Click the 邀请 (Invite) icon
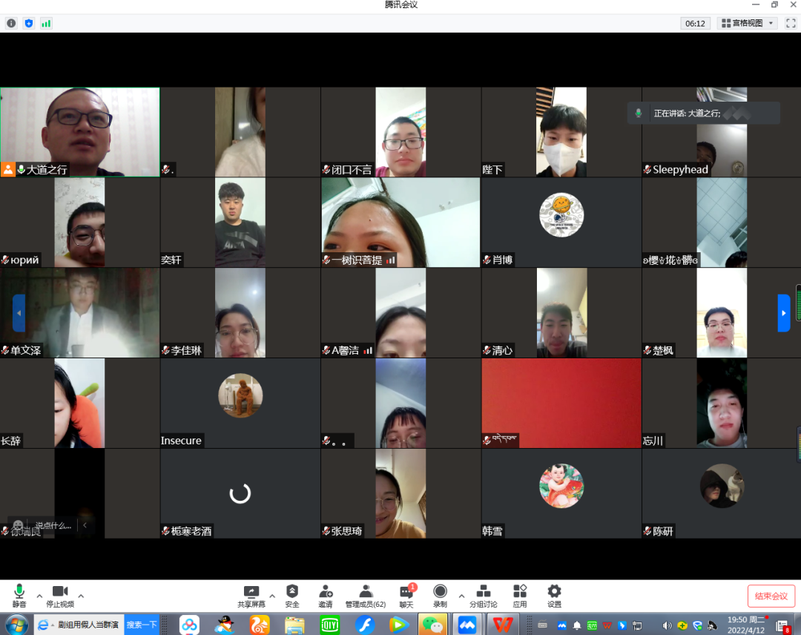This screenshot has height=635, width=801. pos(326,595)
